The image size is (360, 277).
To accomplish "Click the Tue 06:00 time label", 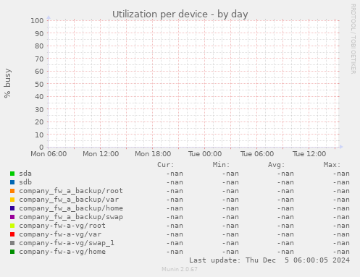I will point(257,154).
